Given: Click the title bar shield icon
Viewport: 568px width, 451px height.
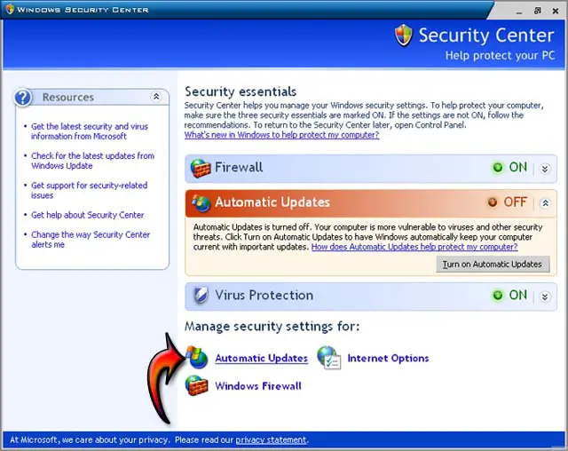Looking at the screenshot, I should 10,9.
